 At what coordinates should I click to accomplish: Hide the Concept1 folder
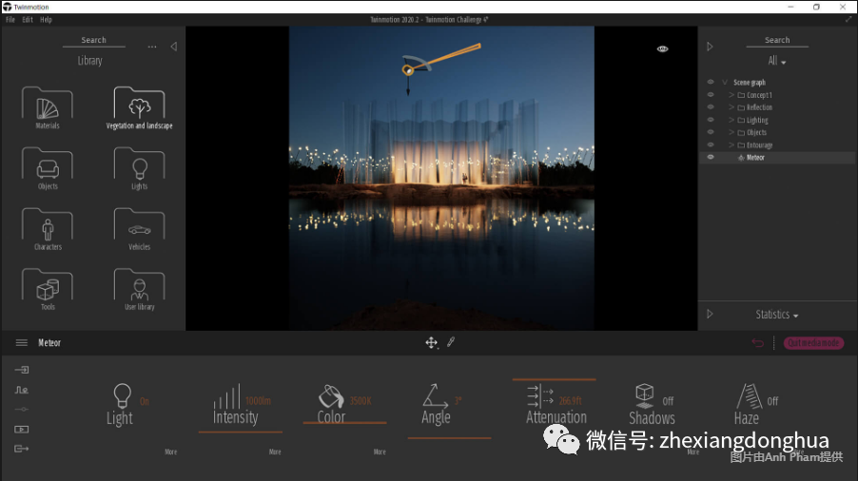click(711, 94)
